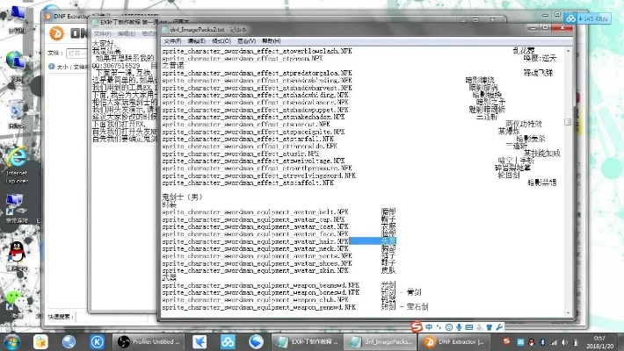This screenshot has width=624, height=351.
Task: Open the 查看(V) menu in dnf_ImagePacks2 Notepad
Action: coord(245,40)
